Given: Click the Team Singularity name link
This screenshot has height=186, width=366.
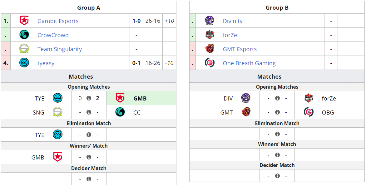Looking at the screenshot, I should pos(59,49).
